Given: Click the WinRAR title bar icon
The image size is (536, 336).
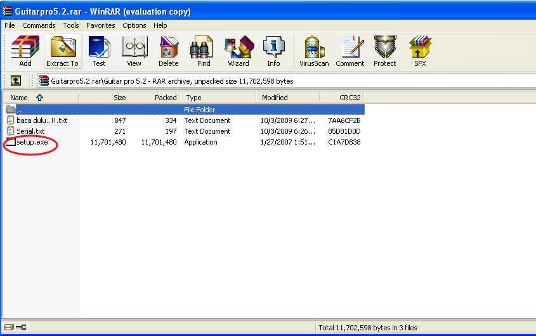Looking at the screenshot, I should [7, 11].
